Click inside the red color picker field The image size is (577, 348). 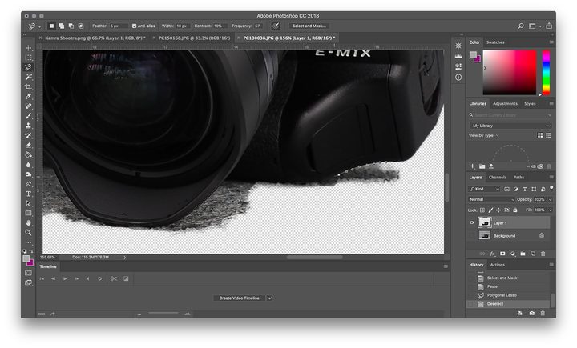[510, 72]
